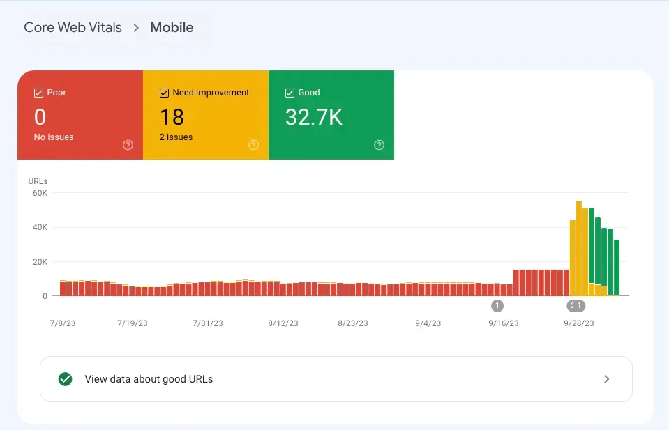Expand the good URLs row chevron
Viewport: 669px width, 430px height.
click(606, 379)
